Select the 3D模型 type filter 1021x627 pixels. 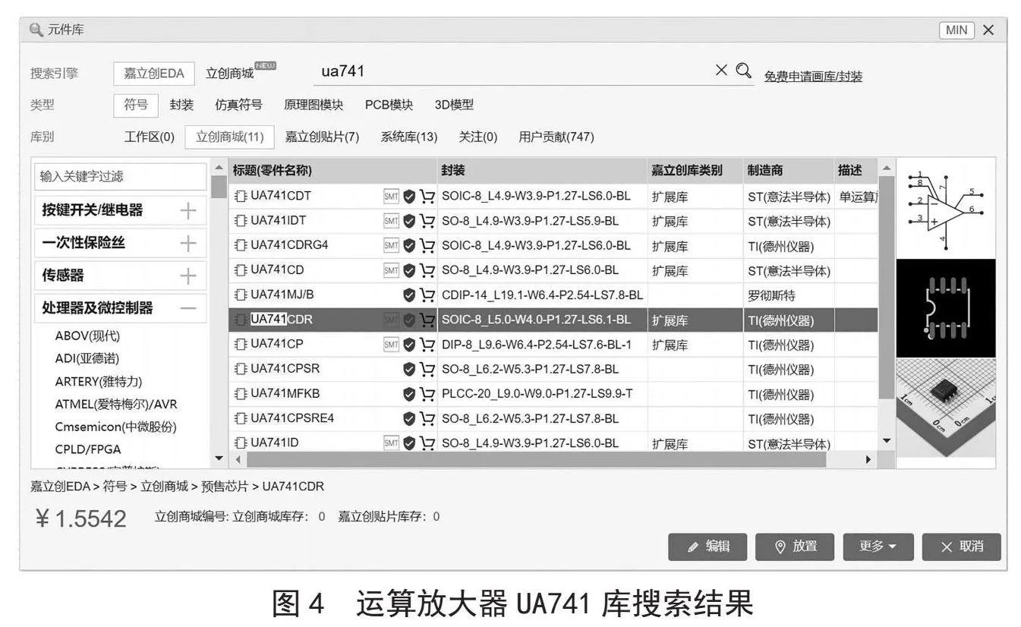pos(454,105)
